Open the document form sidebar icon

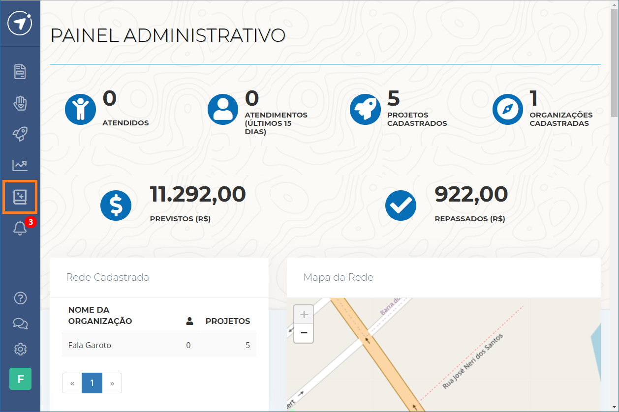point(20,72)
